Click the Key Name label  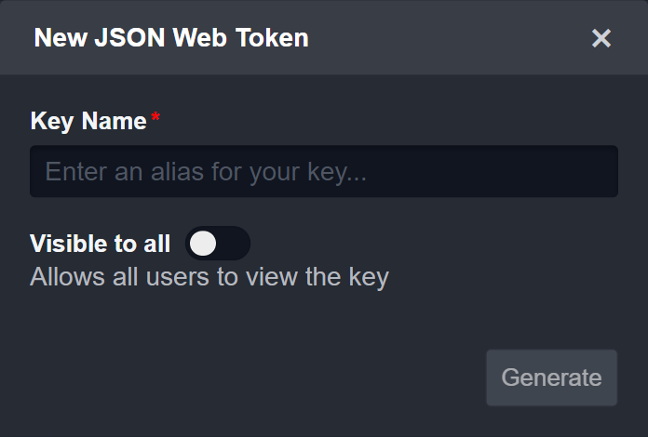pyautogui.click(x=88, y=121)
